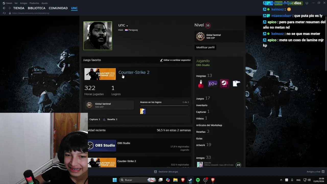This screenshot has width=327, height=184.
Task: Click friend level 49 badge
Action: pyautogui.click(x=238, y=165)
